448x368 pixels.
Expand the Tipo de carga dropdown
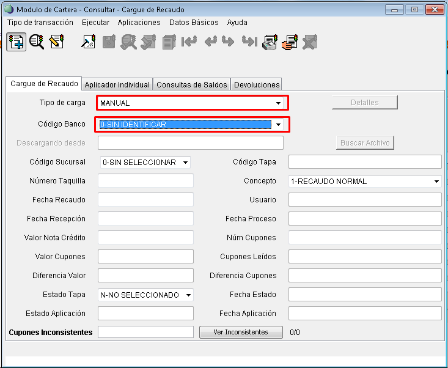click(278, 103)
